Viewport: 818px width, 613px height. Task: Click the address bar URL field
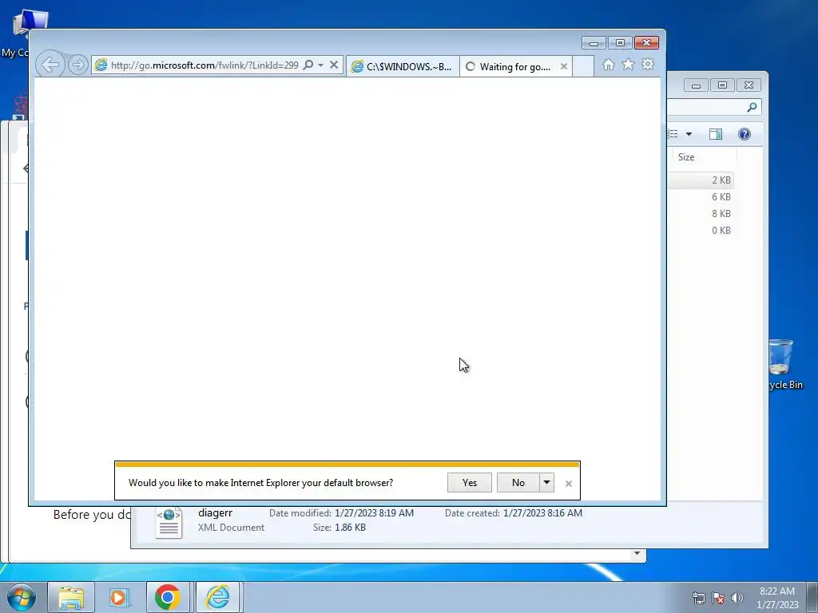coord(204,65)
